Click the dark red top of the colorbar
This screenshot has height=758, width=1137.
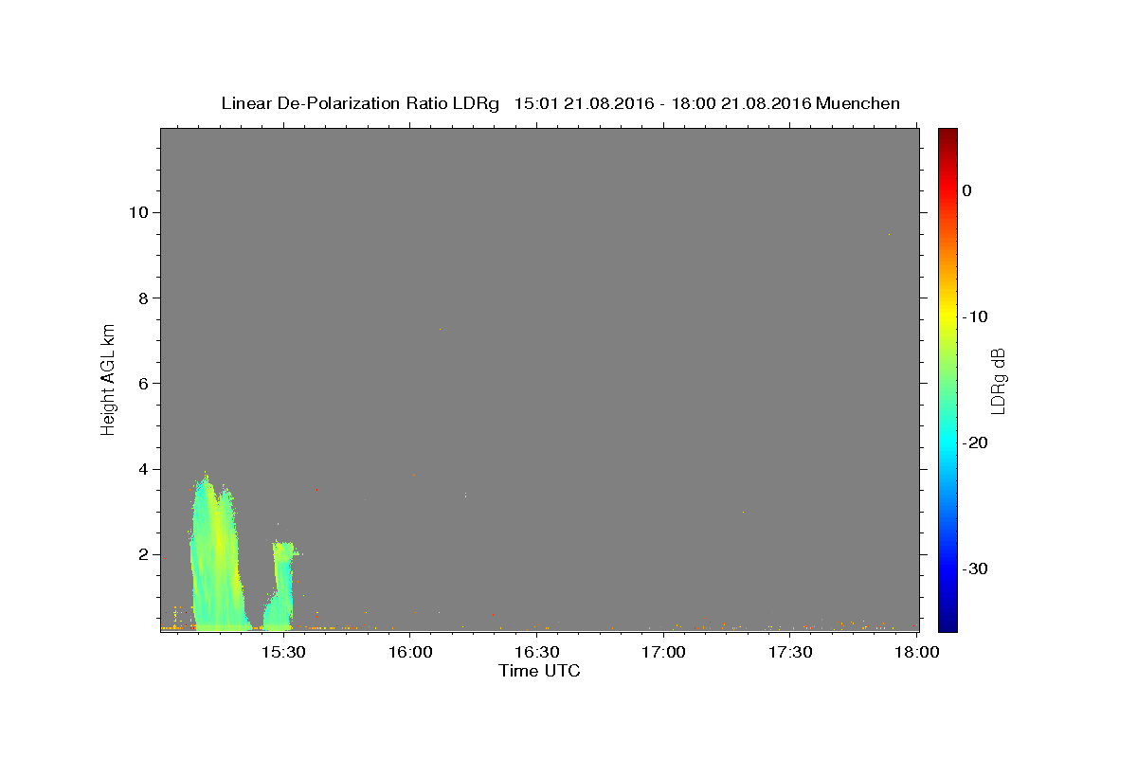(x=947, y=135)
